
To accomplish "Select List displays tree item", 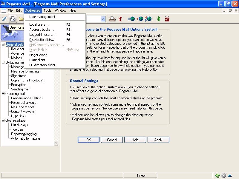I will (19, 125).
